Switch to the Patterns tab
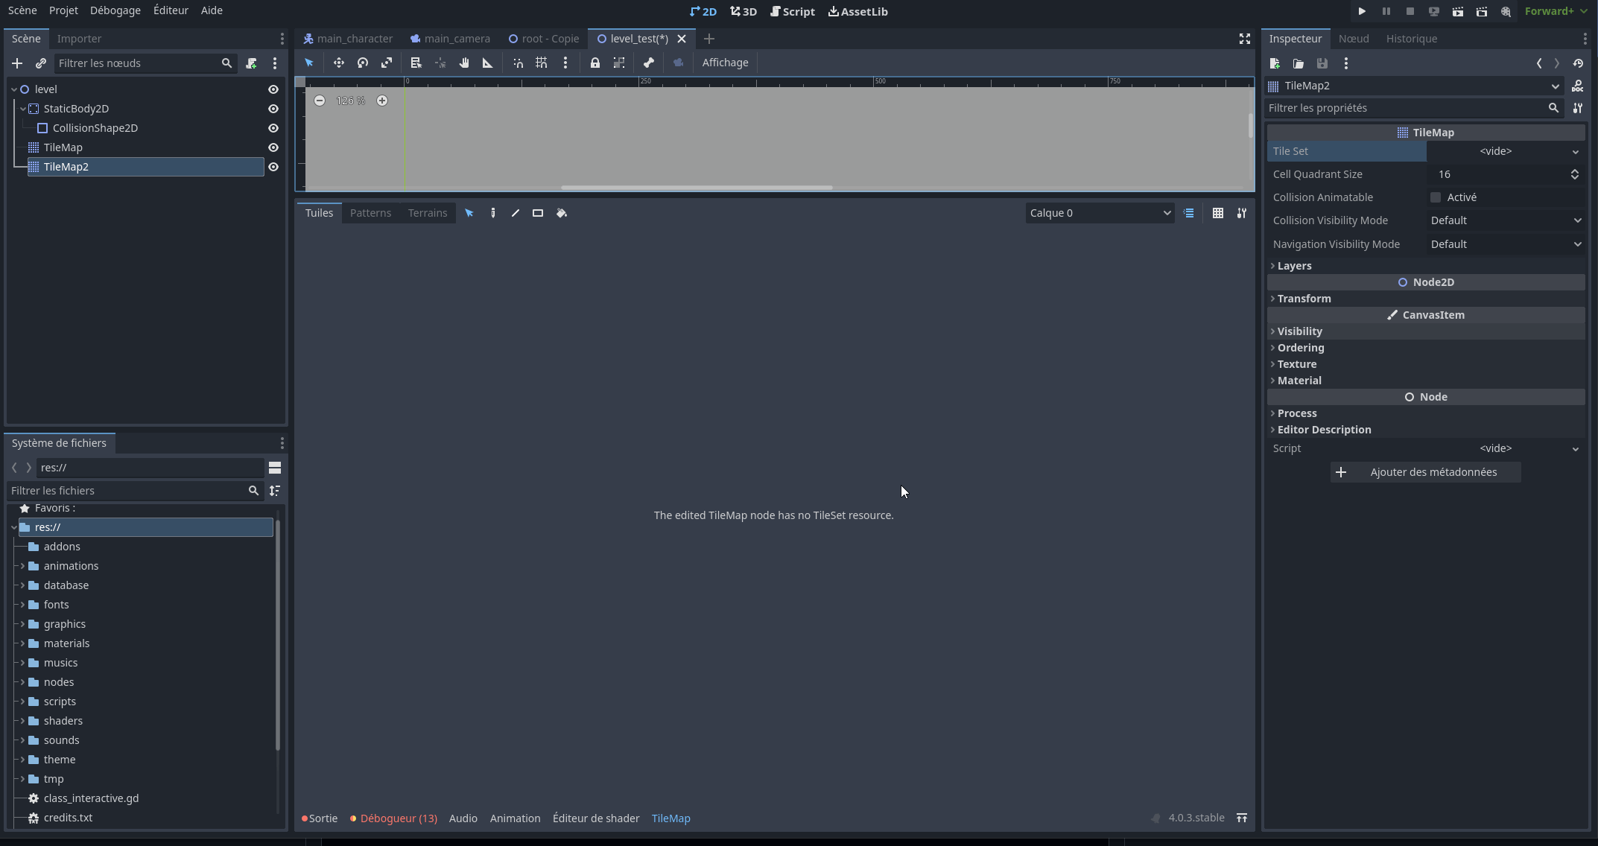This screenshot has width=1598, height=846. [x=370, y=213]
